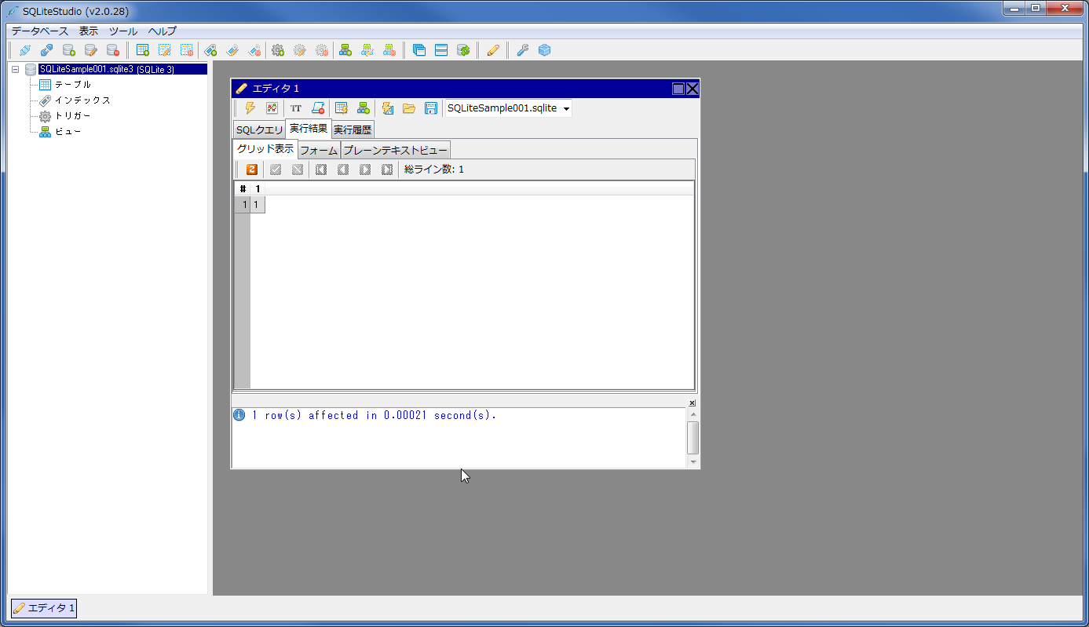Click the edit index icon
This screenshot has width=1089, height=627.
232,50
